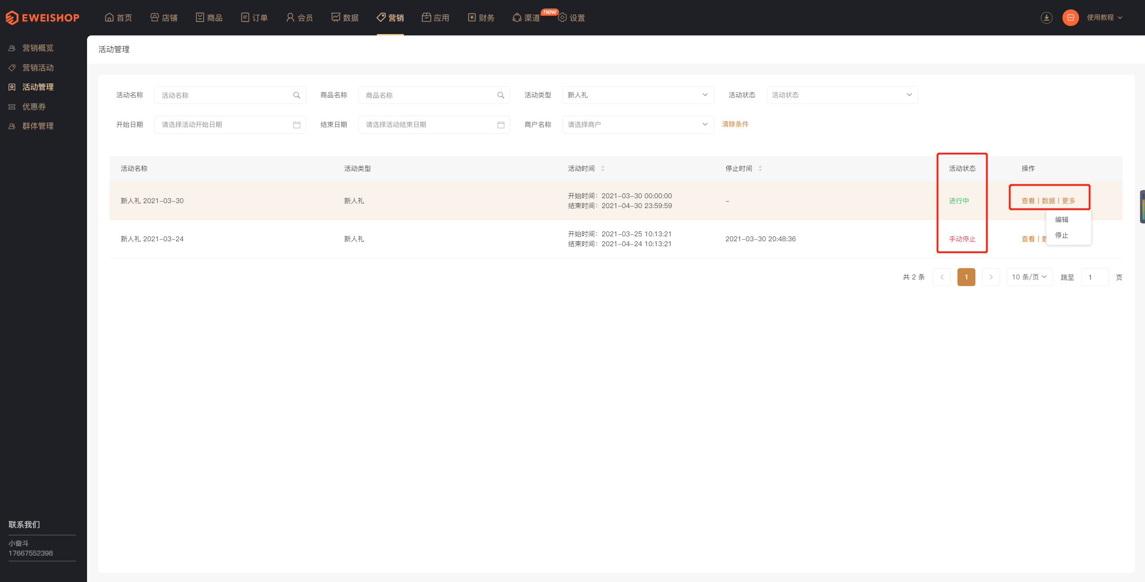Open the 10 条/页 page size dropdown
The width and height of the screenshot is (1145, 582).
(x=1030, y=277)
